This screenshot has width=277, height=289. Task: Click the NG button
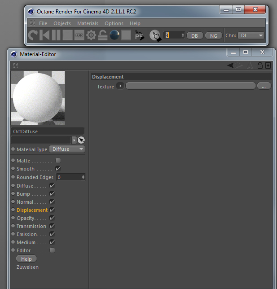214,36
